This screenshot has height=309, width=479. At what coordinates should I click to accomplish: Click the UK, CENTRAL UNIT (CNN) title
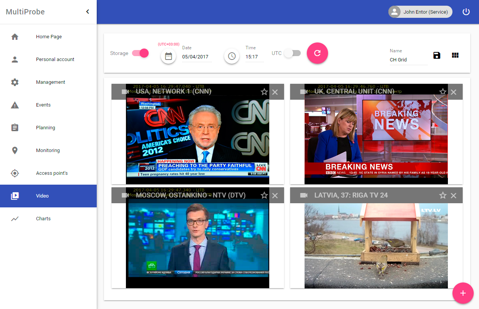pyautogui.click(x=354, y=92)
